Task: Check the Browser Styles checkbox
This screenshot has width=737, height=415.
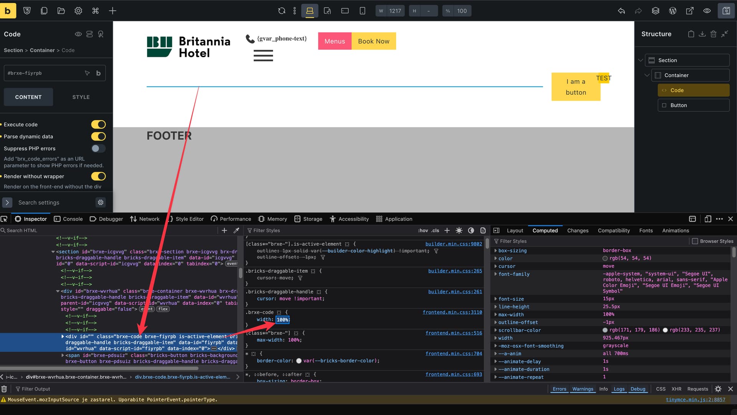Action: [x=695, y=241]
